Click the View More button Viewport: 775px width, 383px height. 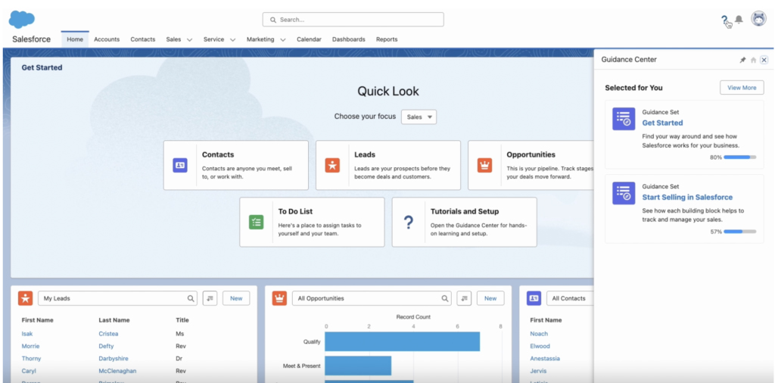click(742, 88)
